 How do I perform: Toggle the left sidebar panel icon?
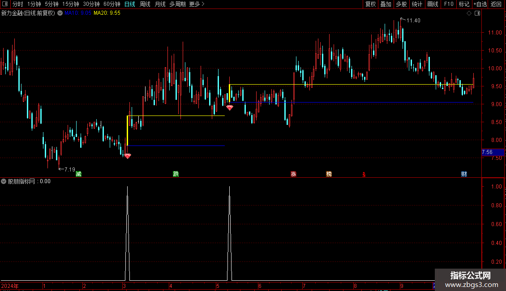5,4
